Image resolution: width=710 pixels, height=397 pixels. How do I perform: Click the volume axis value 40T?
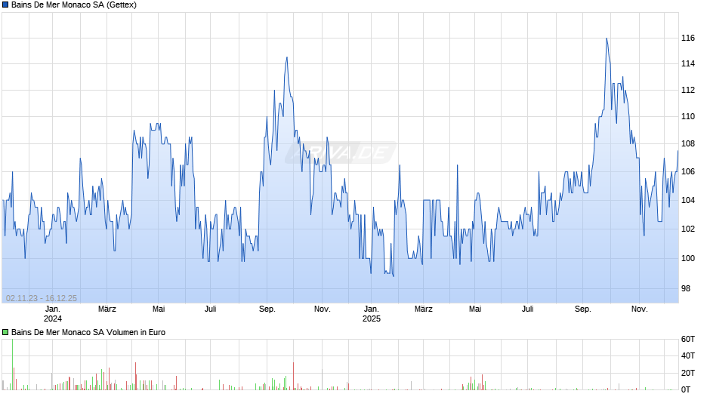tap(688, 355)
